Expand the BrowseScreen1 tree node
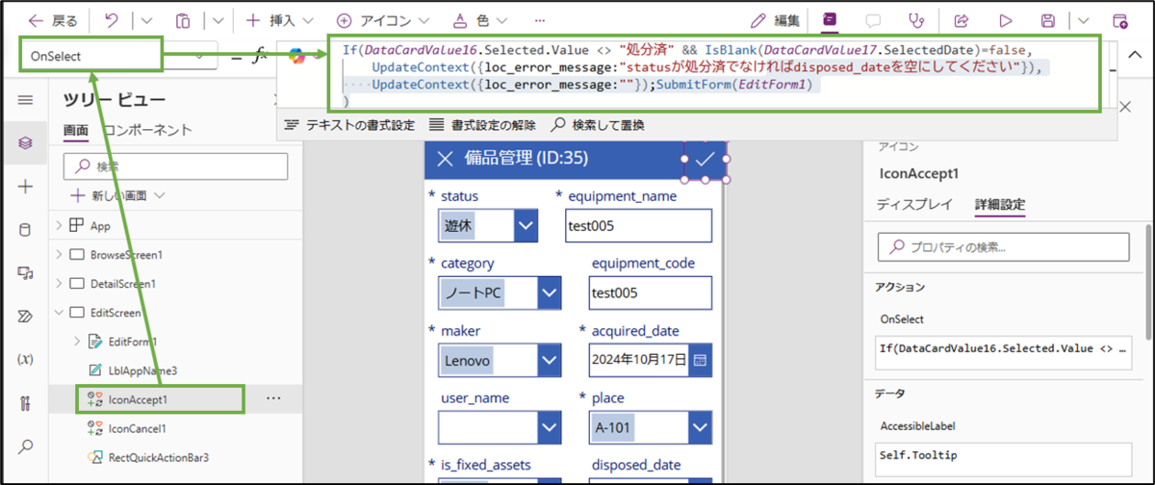 pos(59,255)
